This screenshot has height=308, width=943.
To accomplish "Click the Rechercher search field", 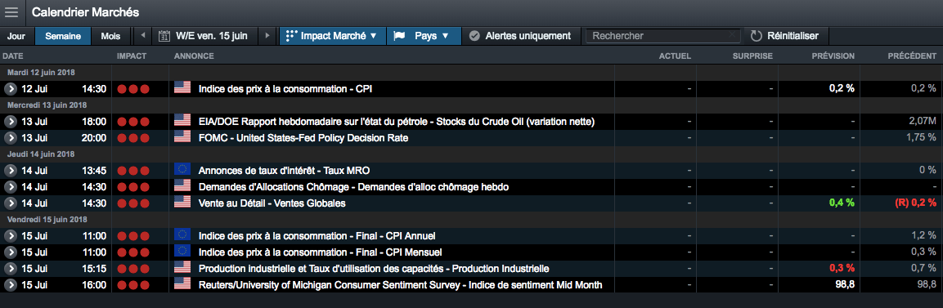I will (x=663, y=36).
